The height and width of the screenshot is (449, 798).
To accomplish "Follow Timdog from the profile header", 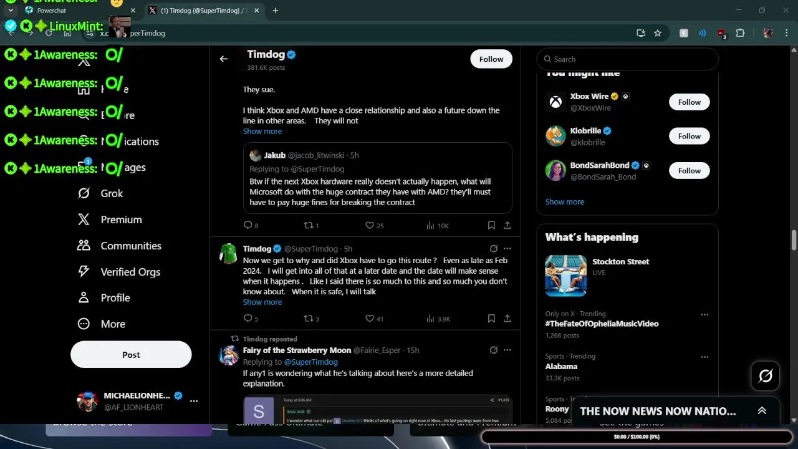I will point(491,59).
